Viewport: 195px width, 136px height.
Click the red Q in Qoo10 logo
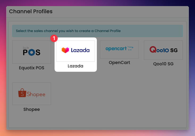coord(153,49)
